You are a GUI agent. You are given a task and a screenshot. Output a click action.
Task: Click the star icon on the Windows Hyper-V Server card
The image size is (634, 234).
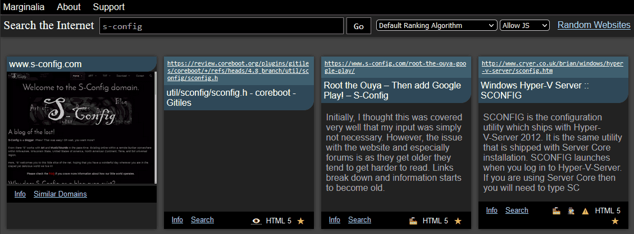point(615,221)
